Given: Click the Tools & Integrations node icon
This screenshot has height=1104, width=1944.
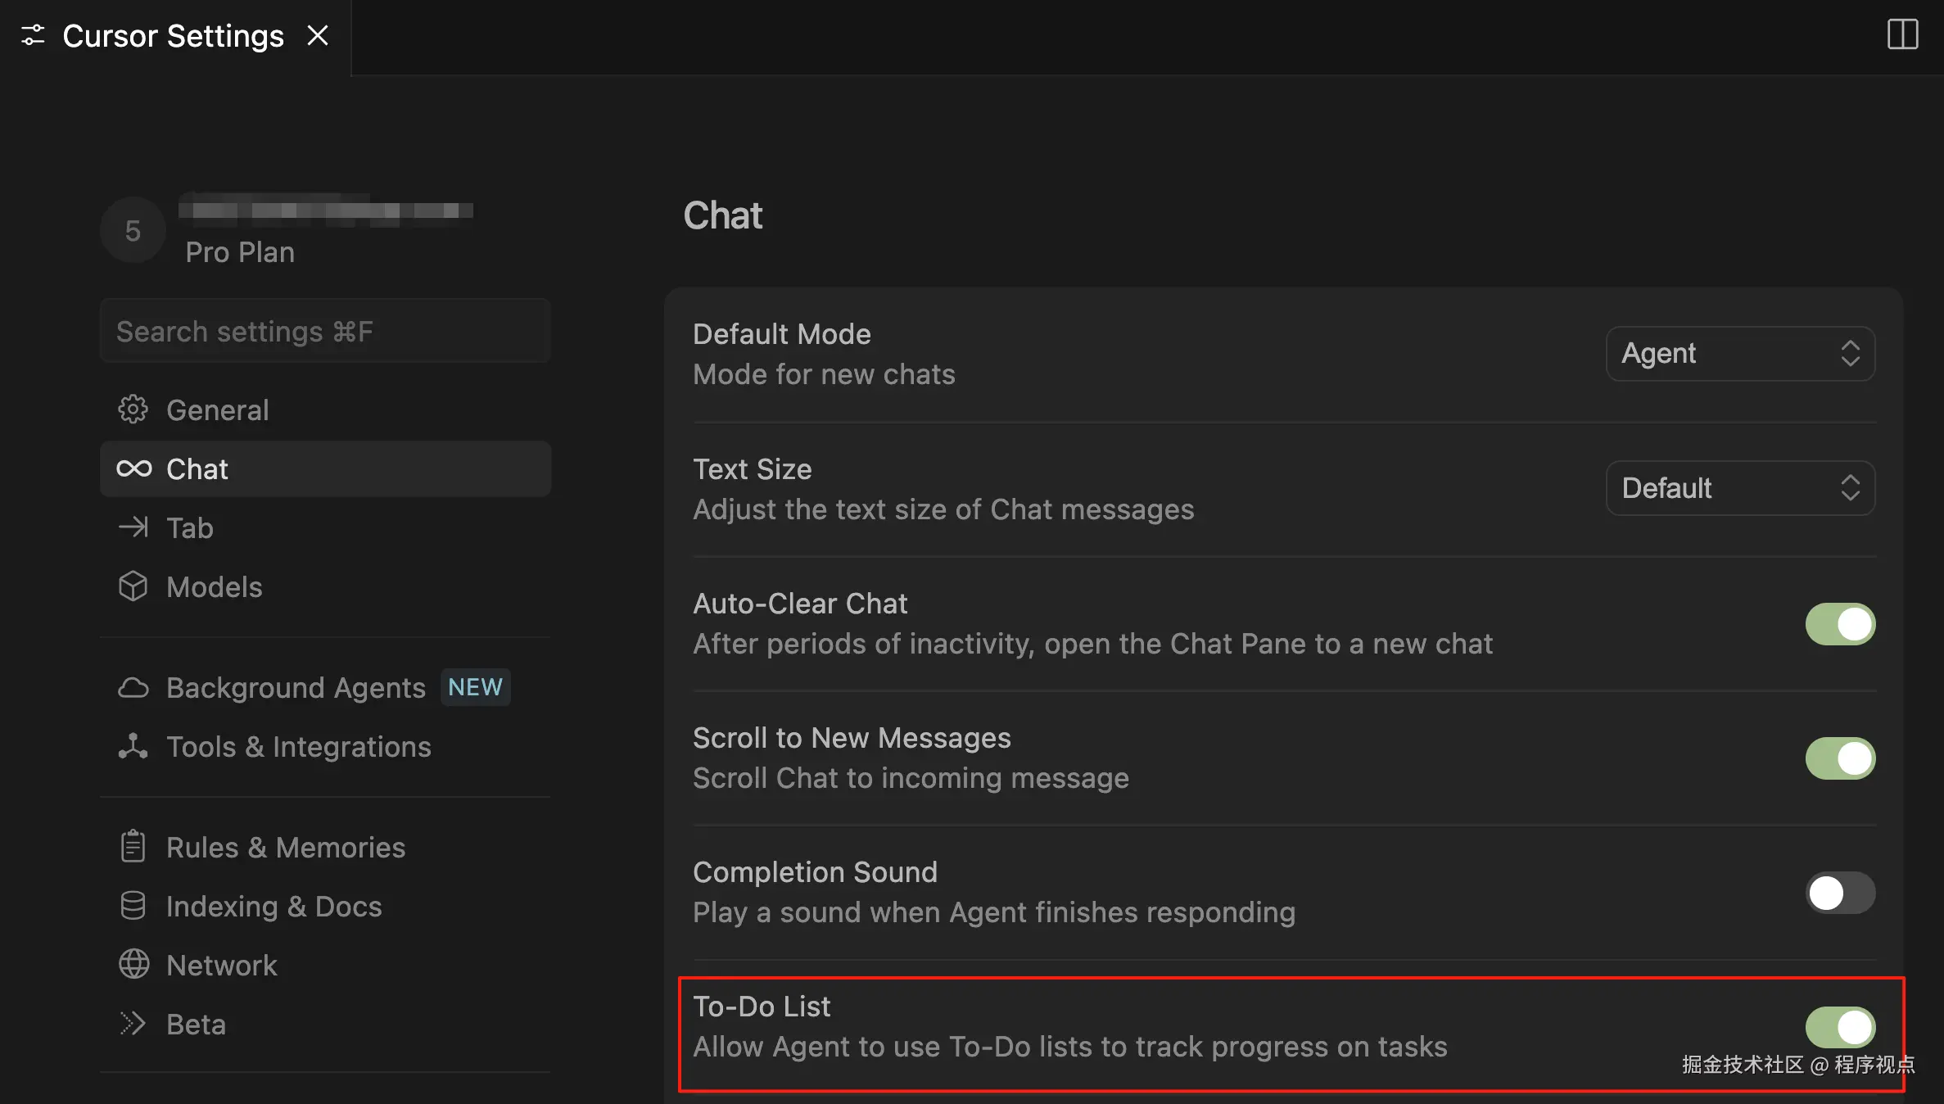Looking at the screenshot, I should [x=133, y=746].
